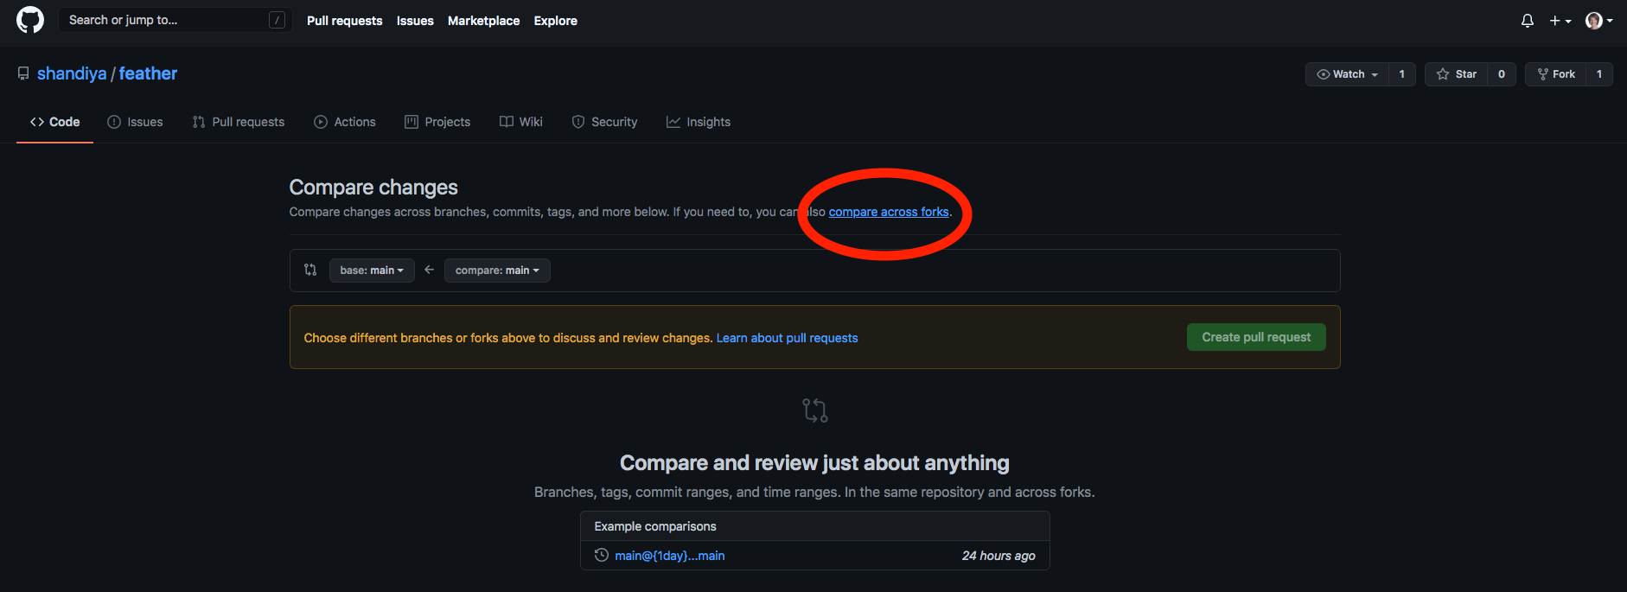Select the Compare changes heading
The width and height of the screenshot is (1627, 592).
(x=373, y=188)
